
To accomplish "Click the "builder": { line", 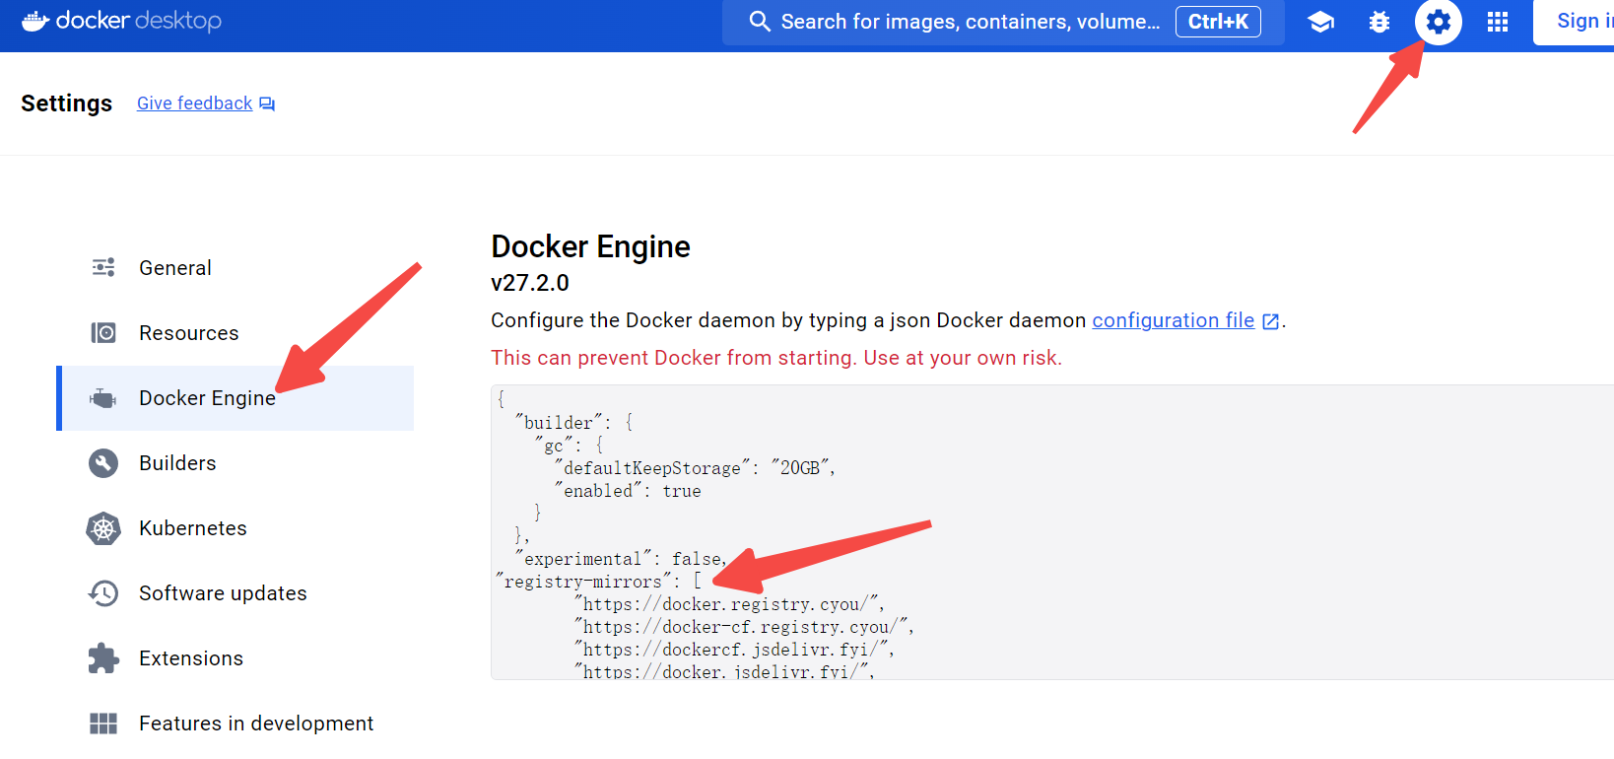I will [x=573, y=423].
